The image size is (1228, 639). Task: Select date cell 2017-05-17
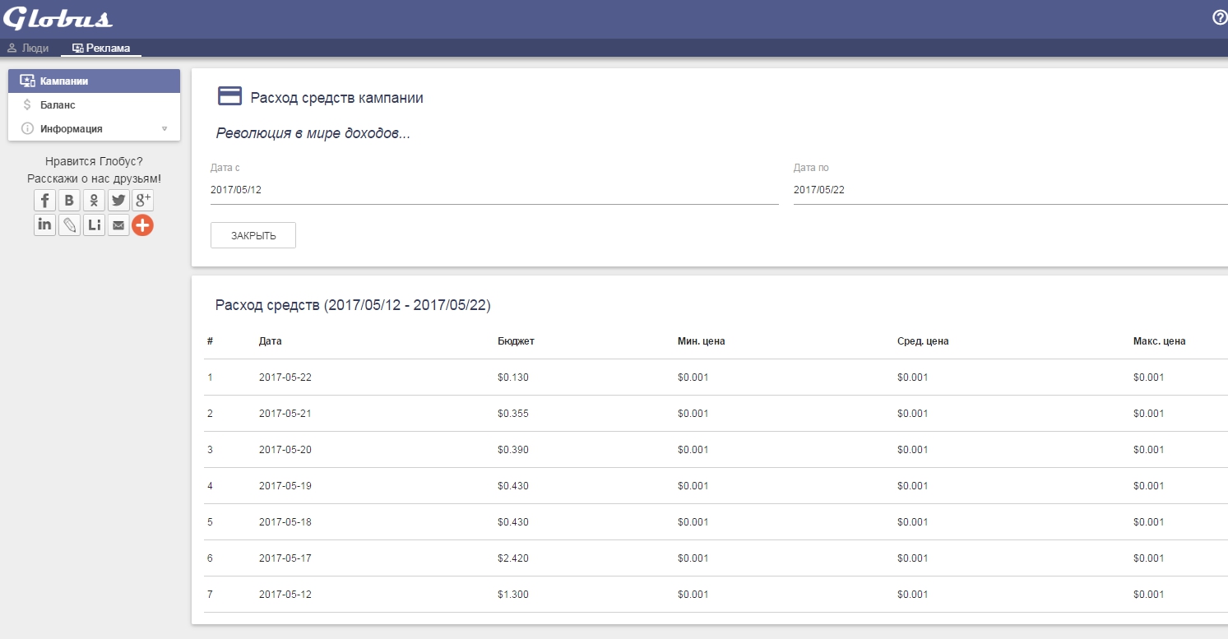[285, 558]
